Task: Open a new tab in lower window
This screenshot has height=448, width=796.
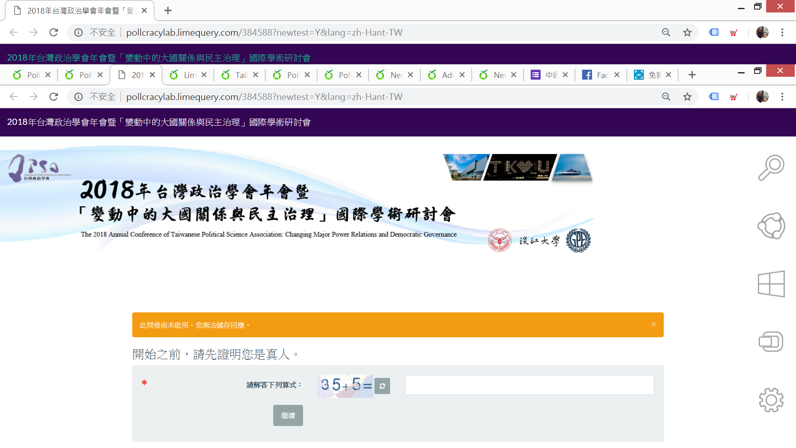Action: [692, 75]
